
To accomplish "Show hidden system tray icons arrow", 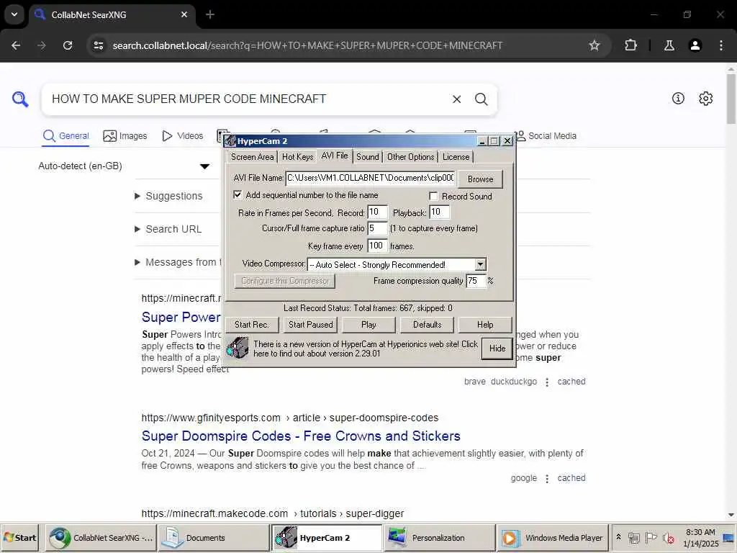I will pos(618,537).
